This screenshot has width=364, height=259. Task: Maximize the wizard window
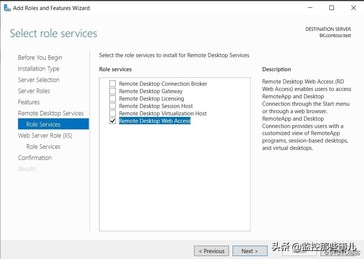pos(332,8)
